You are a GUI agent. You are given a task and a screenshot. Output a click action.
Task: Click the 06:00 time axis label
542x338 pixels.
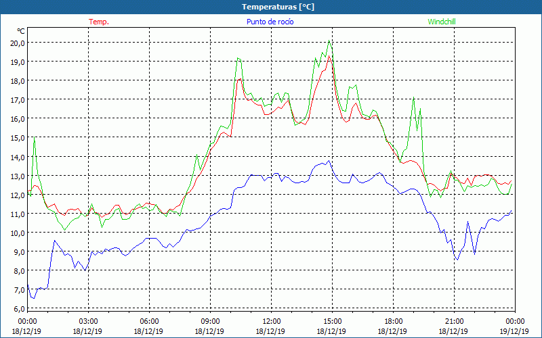tap(149, 322)
